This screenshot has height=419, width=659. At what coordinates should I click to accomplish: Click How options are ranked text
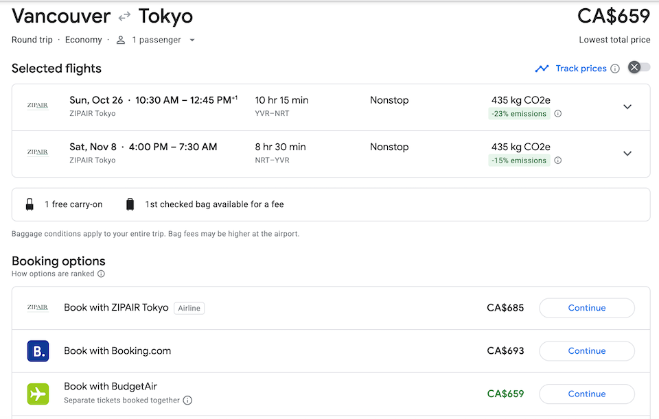[x=53, y=274]
